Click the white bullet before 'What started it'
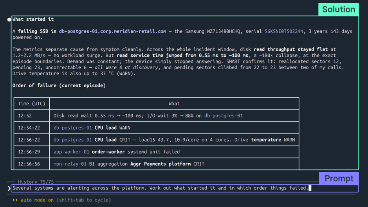The width and height of the screenshot is (368, 207). 9,20
